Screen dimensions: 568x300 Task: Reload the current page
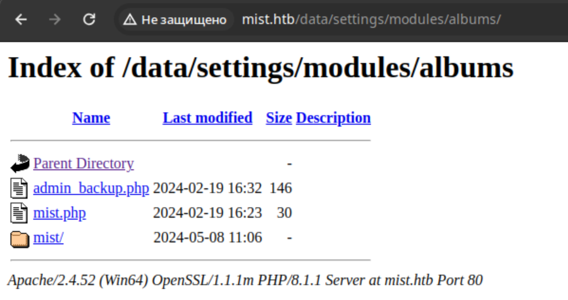[x=89, y=19]
